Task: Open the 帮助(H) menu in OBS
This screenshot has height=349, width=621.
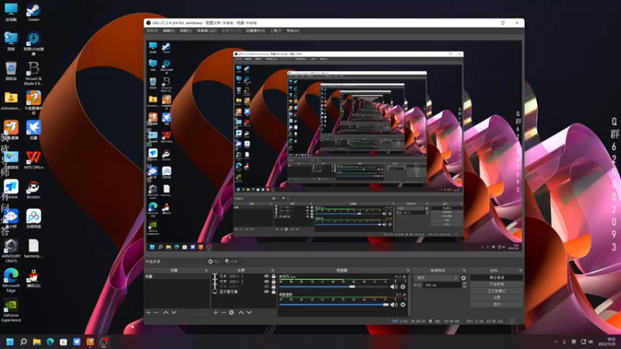Action: [x=293, y=31]
